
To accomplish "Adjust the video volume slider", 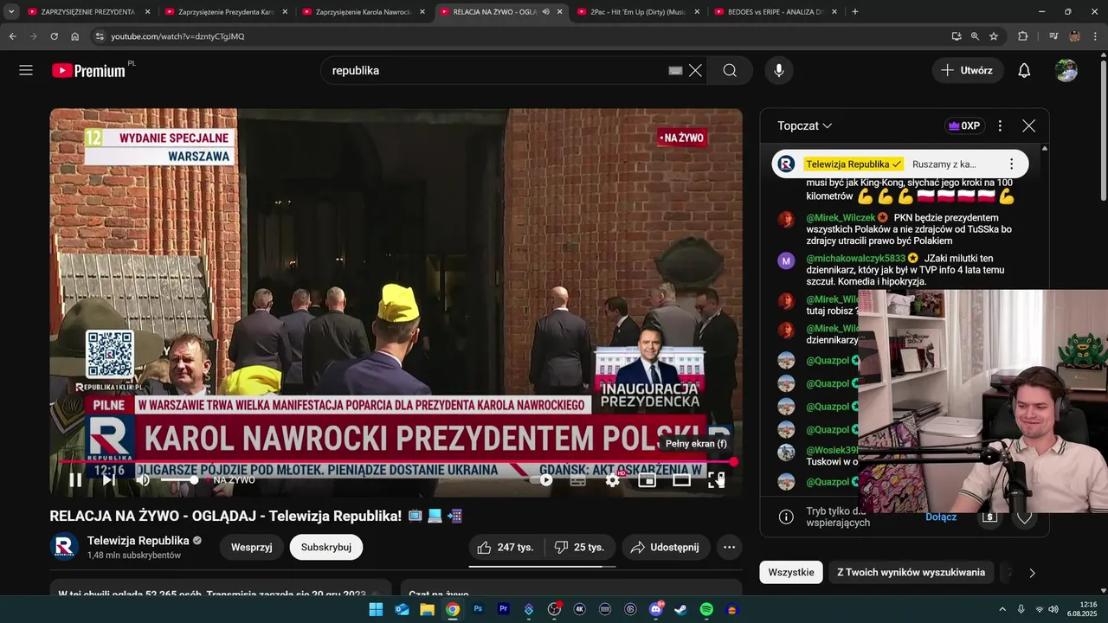I will [178, 479].
